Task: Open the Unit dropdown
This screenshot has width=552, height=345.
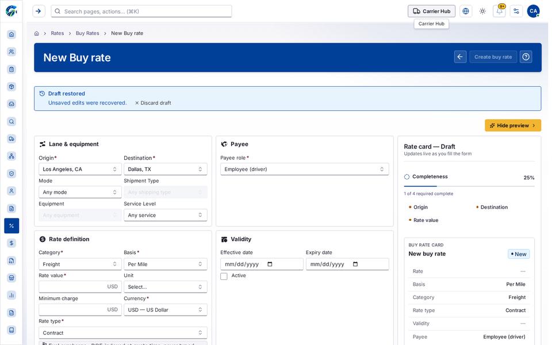Action: (166, 287)
